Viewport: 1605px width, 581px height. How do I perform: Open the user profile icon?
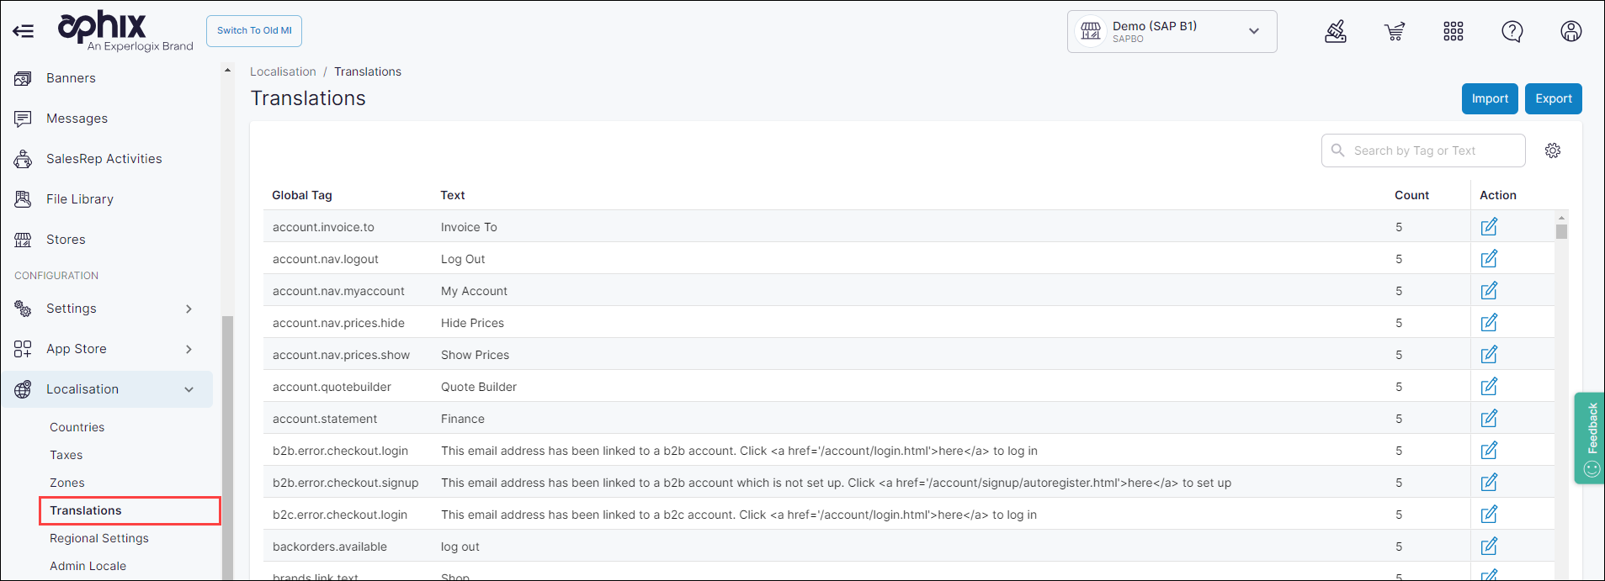[1570, 32]
